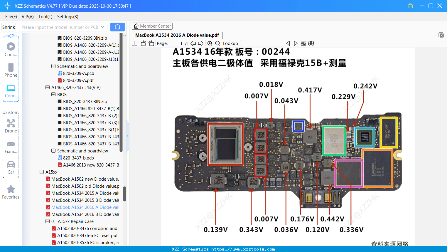Open BIOS_A1466_820-3209-A-J13 file

coord(91,52)
